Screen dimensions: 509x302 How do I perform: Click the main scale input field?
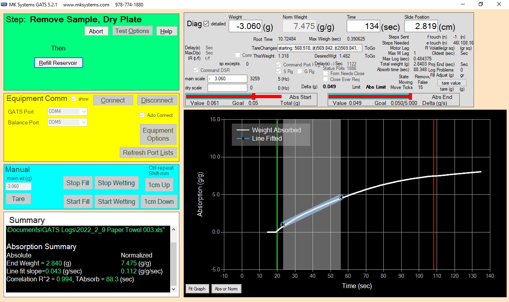[227, 79]
